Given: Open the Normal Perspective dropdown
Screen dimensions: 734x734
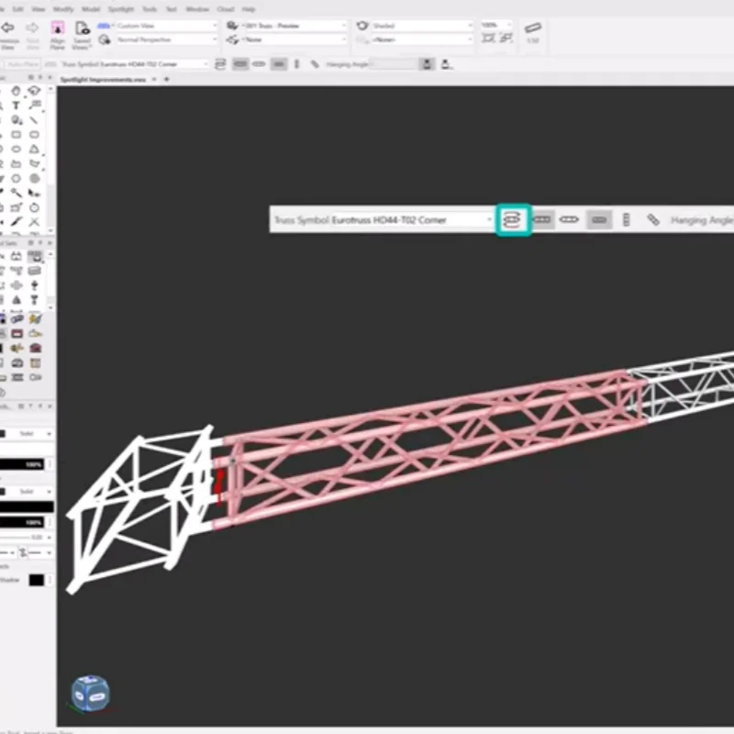Looking at the screenshot, I should tap(165, 39).
